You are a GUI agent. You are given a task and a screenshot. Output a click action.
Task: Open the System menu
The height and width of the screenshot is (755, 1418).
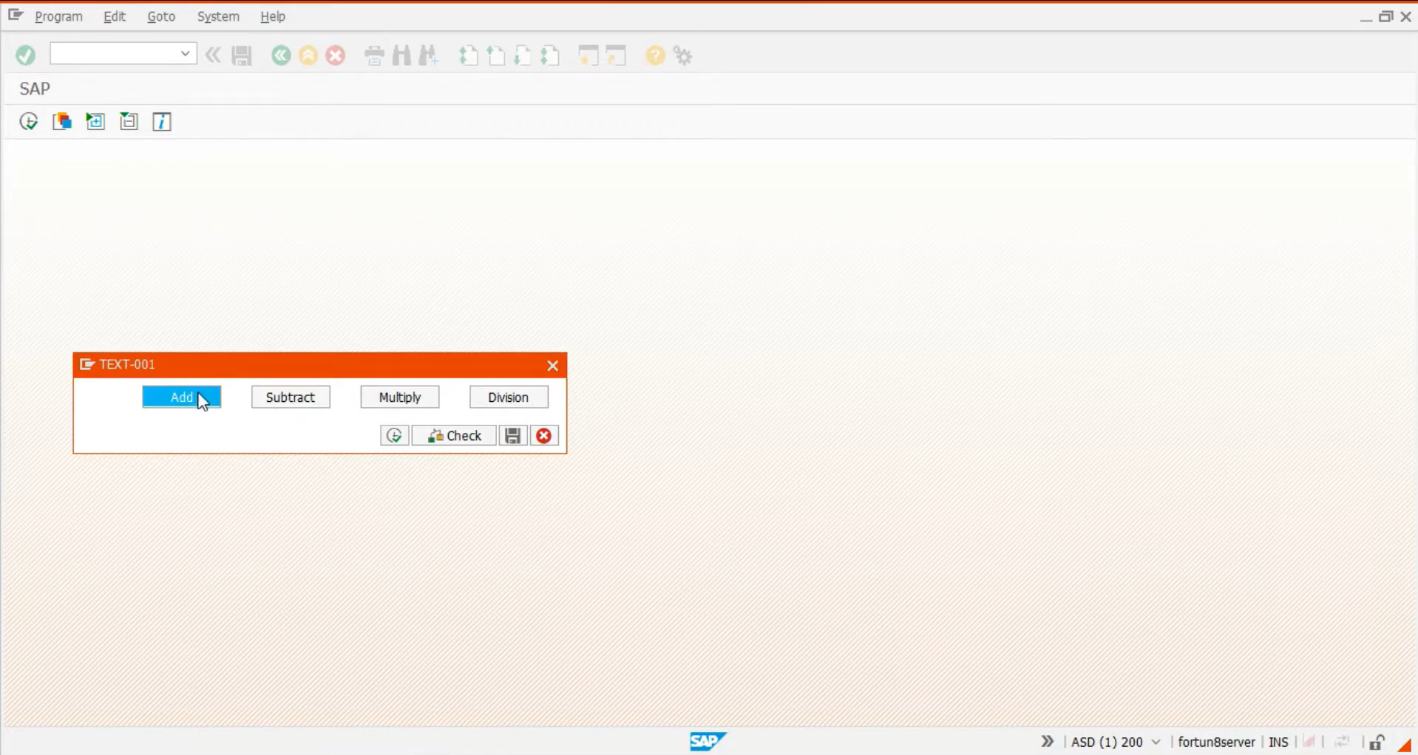pos(218,16)
